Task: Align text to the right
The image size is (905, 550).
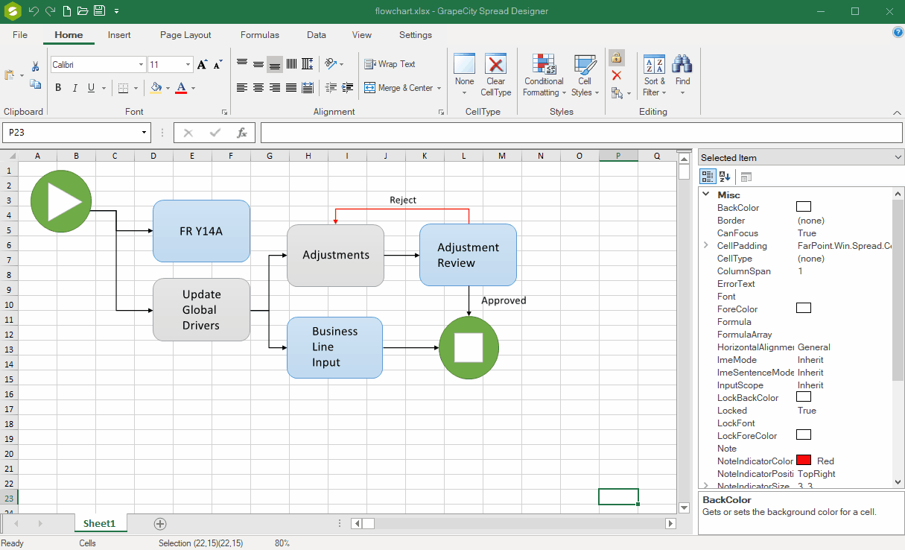Action: tap(275, 88)
